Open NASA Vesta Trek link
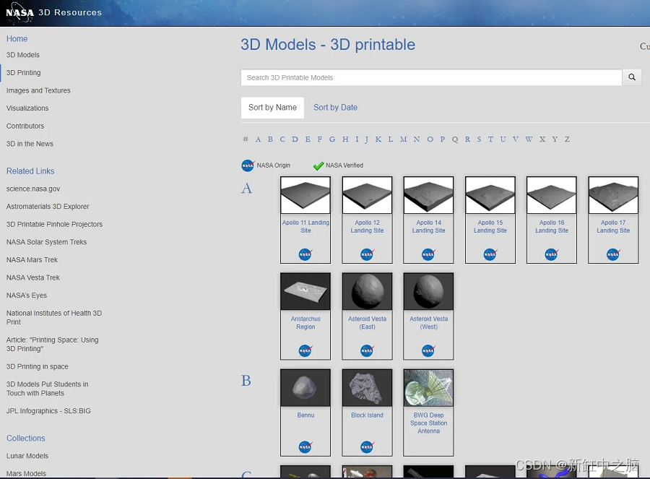The width and height of the screenshot is (650, 479). tap(32, 278)
